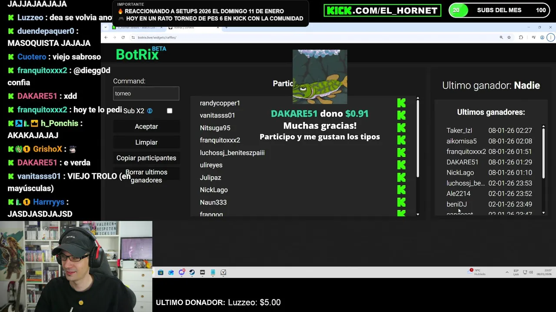This screenshot has height=312, width=556.
Task: Open the browser extensions puzzle icon
Action: (x=521, y=37)
